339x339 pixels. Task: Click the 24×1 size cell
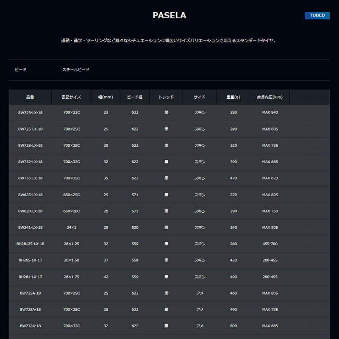point(72,228)
